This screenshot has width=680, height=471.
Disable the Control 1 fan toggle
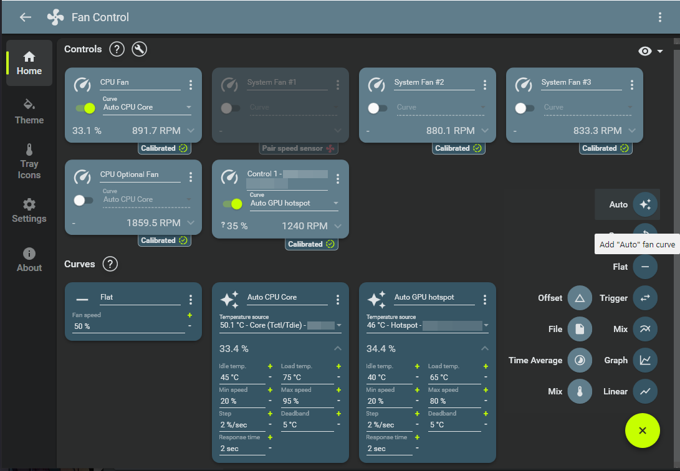click(x=232, y=204)
